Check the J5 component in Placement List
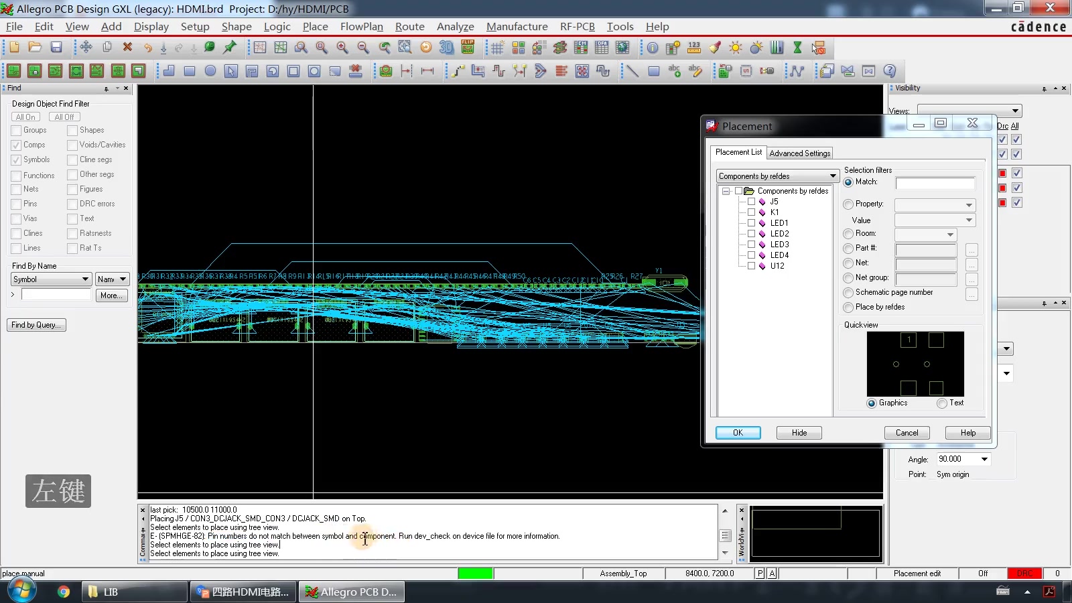 751,202
